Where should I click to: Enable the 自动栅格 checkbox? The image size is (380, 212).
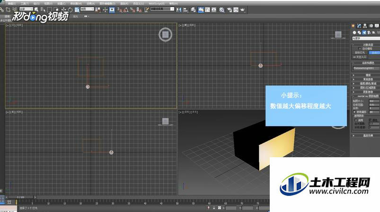360,49
